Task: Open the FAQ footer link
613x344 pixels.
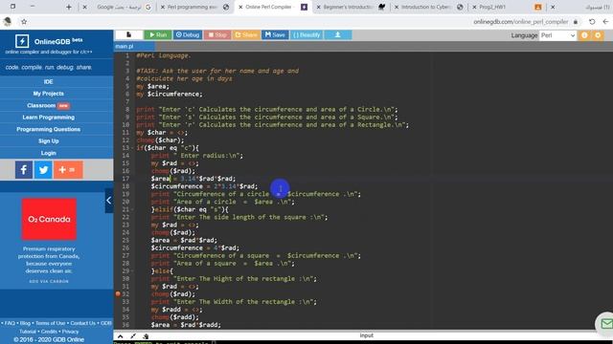Action: pyautogui.click(x=10, y=323)
